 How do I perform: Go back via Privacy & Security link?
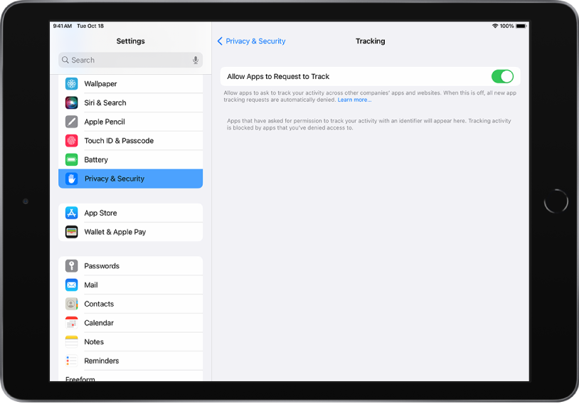[255, 41]
